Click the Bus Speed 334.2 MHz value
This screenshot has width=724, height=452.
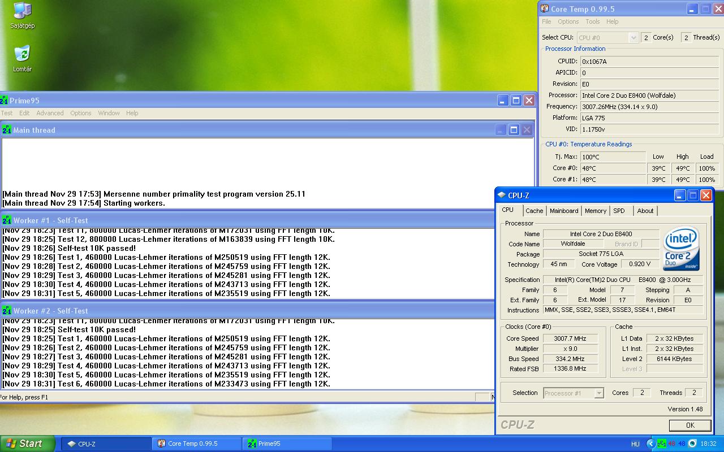click(x=570, y=359)
